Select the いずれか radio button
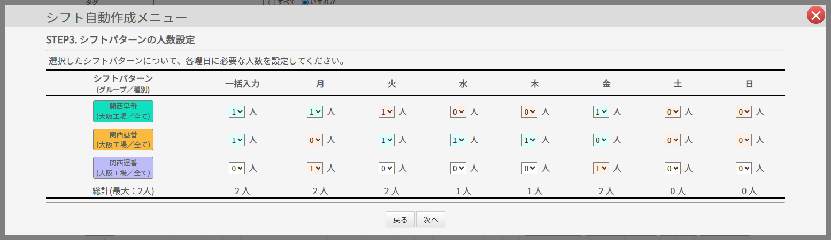Image resolution: width=831 pixels, height=240 pixels. pyautogui.click(x=305, y=2)
